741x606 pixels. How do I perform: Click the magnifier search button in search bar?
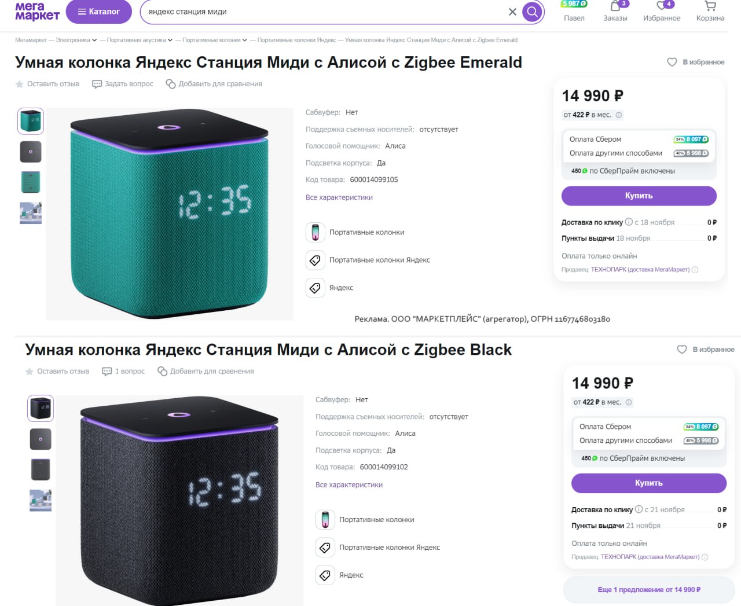coord(532,12)
